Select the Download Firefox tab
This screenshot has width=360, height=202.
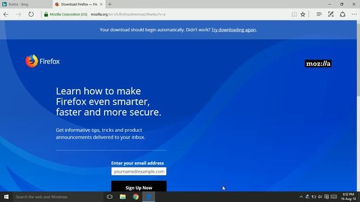[79, 4]
